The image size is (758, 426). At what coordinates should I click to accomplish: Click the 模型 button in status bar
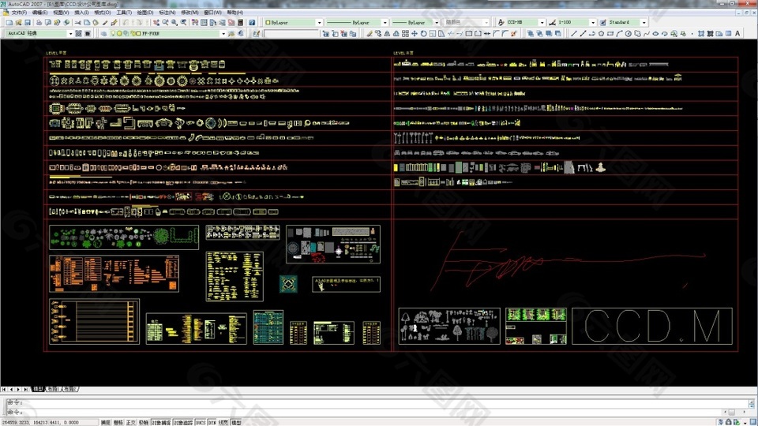point(237,423)
